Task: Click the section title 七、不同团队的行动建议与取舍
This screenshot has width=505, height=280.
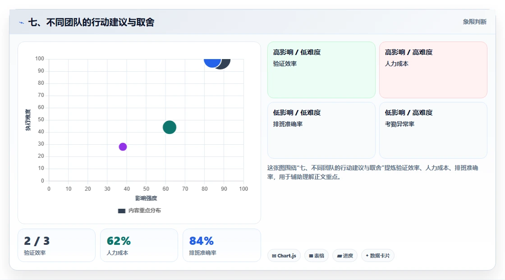Action: tap(92, 22)
